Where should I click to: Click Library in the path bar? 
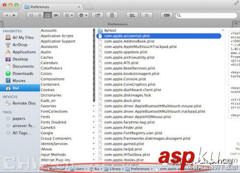(x=113, y=169)
